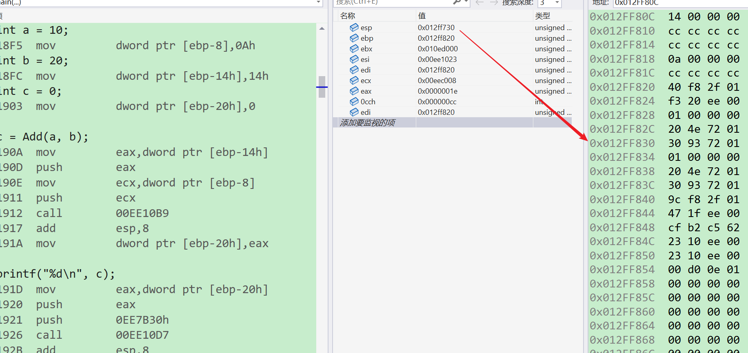Click instruction 'push ecx'

(86, 198)
